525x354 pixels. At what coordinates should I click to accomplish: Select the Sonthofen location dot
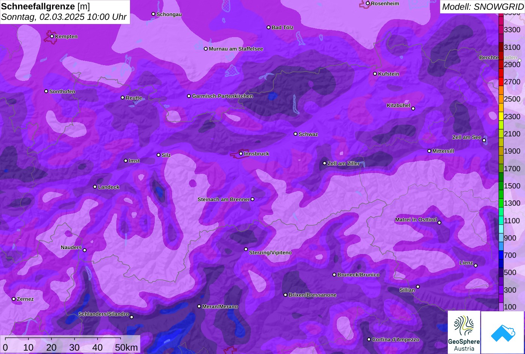coord(46,91)
